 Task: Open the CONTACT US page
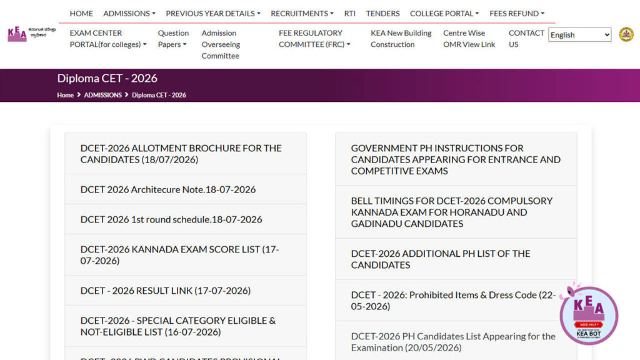tap(526, 38)
